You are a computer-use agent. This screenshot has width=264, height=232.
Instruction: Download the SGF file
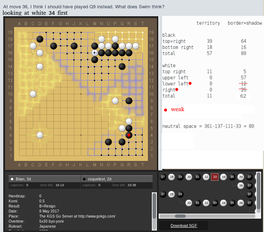pyautogui.click(x=184, y=226)
